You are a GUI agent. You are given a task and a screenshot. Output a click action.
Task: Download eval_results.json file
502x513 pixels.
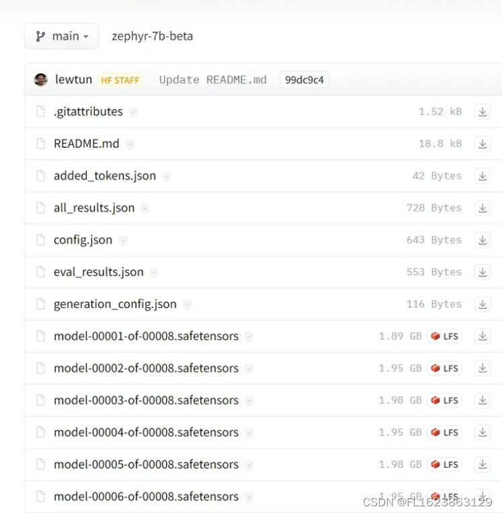[x=483, y=272]
